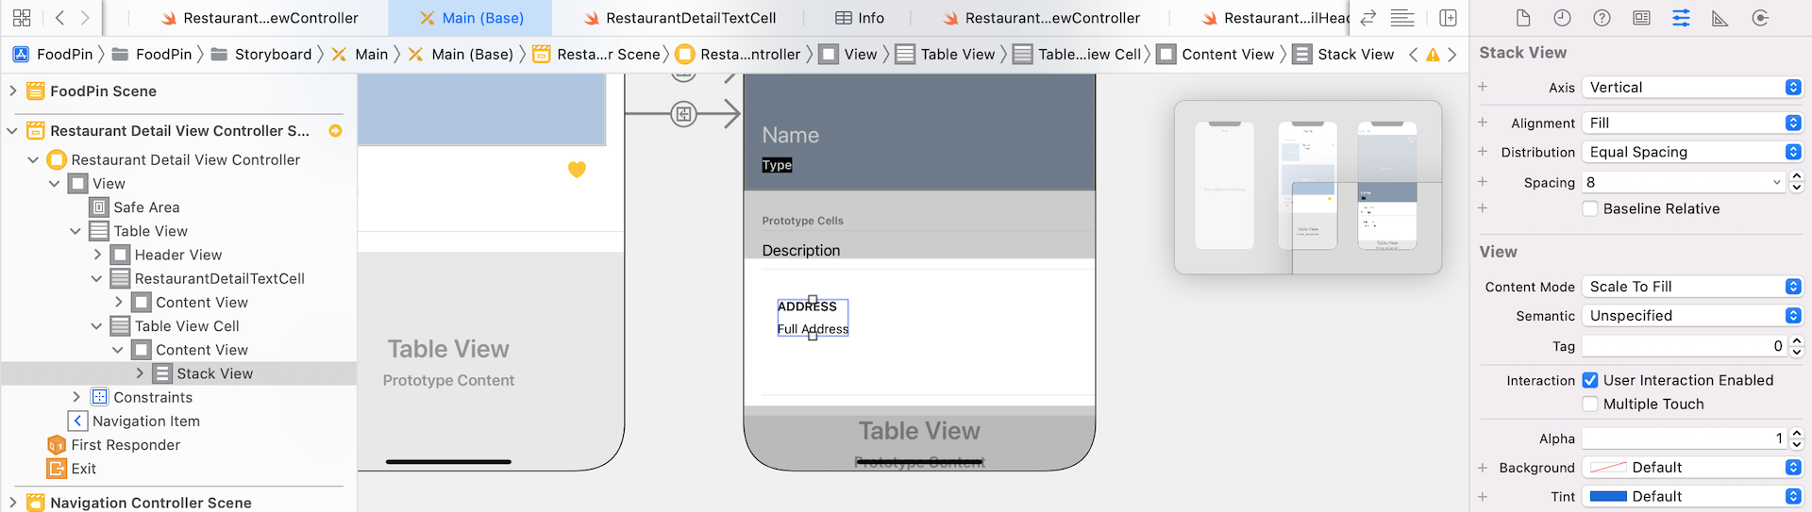Select the segue icon on the canvas

click(683, 114)
